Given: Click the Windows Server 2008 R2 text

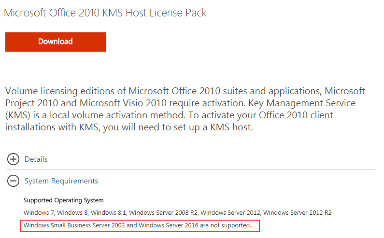Looking at the screenshot, I should (x=163, y=212).
